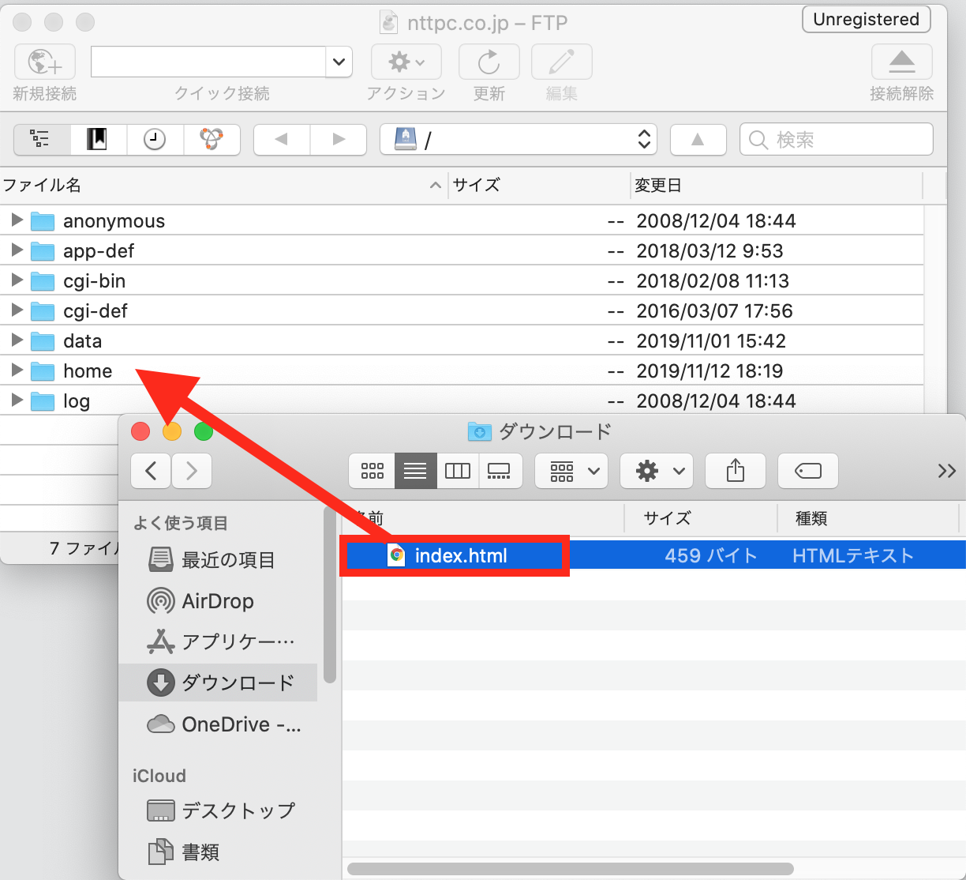Click the Quick Connect input field

pos(208,62)
